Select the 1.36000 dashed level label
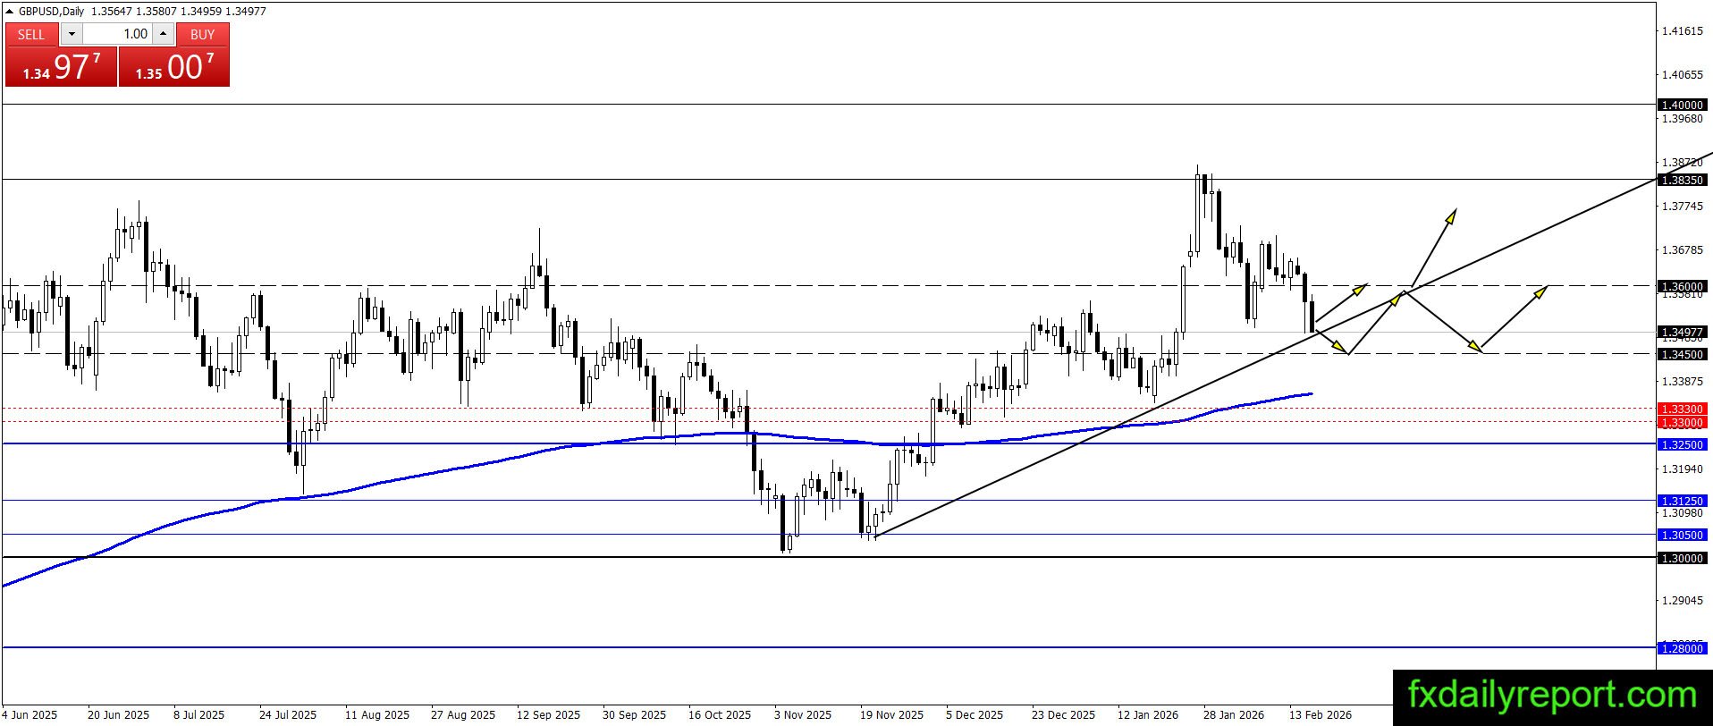Viewport: 1713px width, 726px height. [1682, 286]
